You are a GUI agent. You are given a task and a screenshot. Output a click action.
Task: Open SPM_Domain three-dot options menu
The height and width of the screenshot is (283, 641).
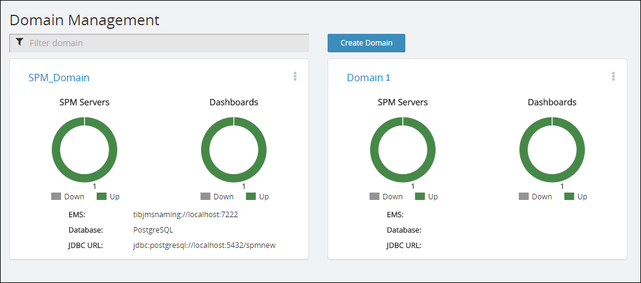(x=295, y=76)
